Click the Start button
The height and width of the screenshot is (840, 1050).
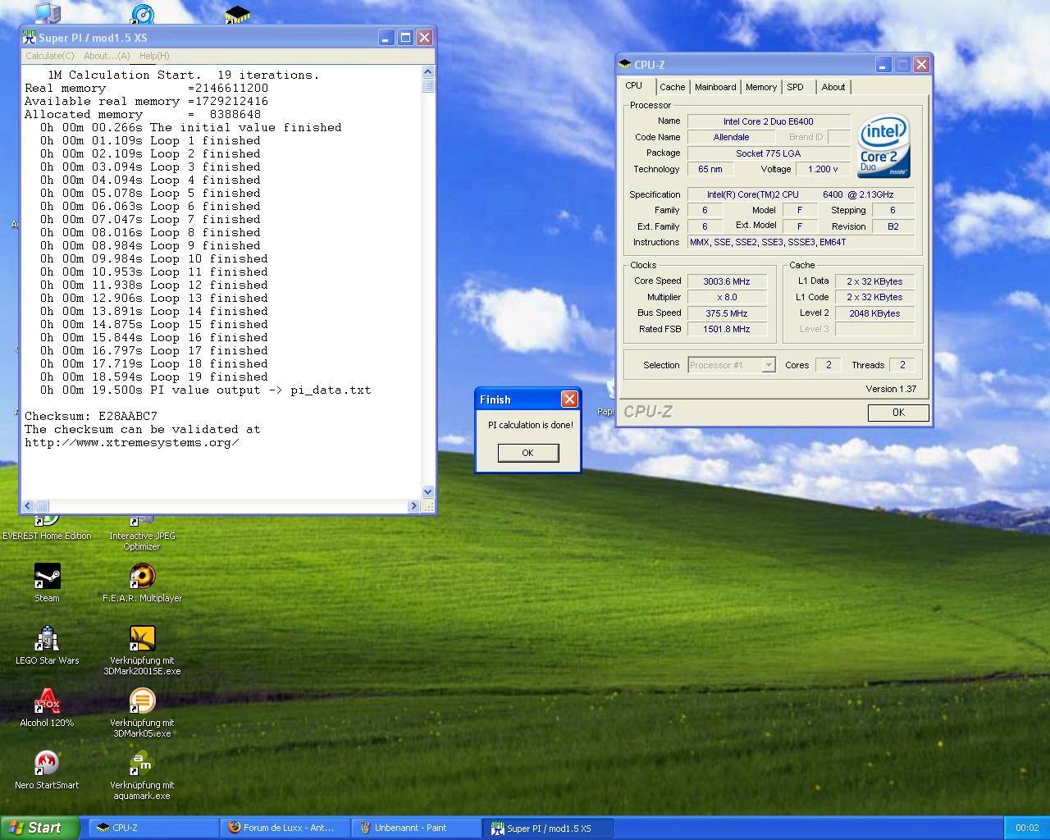40,828
